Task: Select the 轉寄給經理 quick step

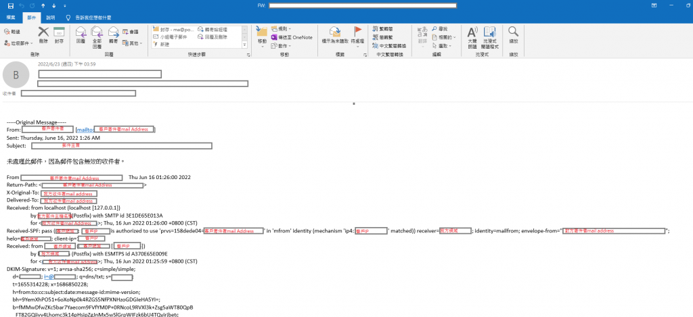Action: pyautogui.click(x=214, y=28)
